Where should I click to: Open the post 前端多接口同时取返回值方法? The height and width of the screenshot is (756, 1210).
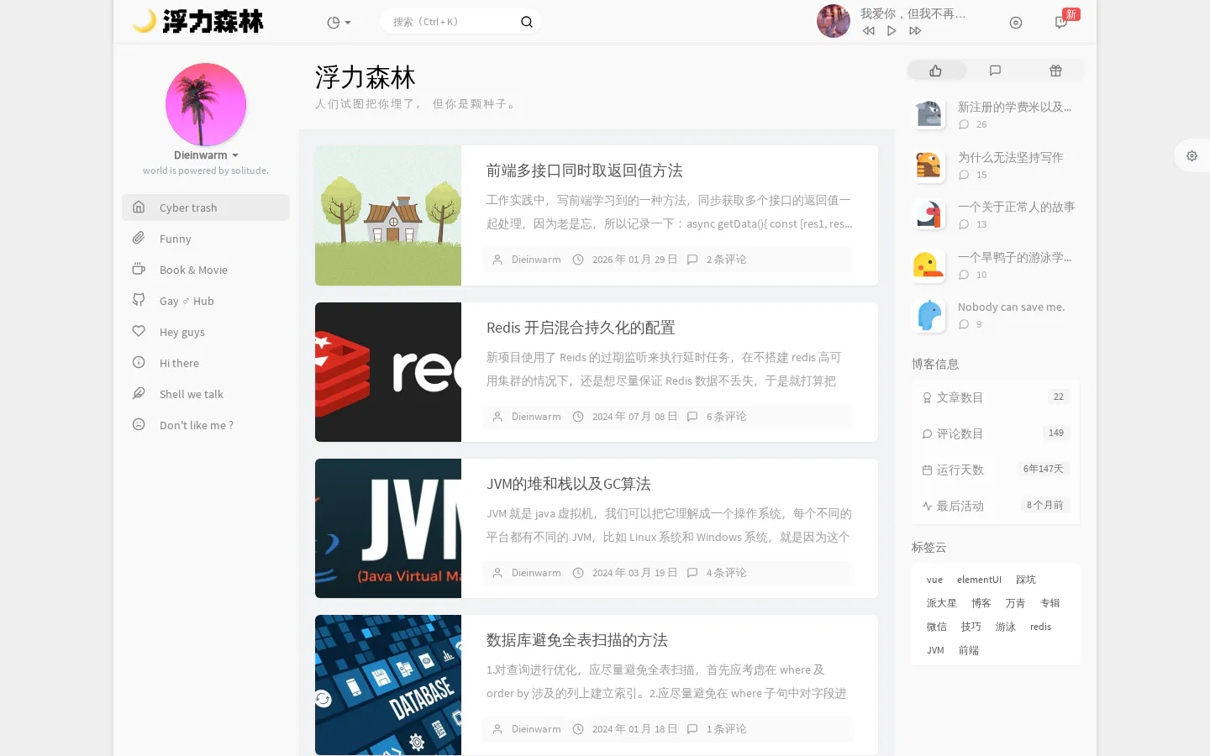[584, 171]
